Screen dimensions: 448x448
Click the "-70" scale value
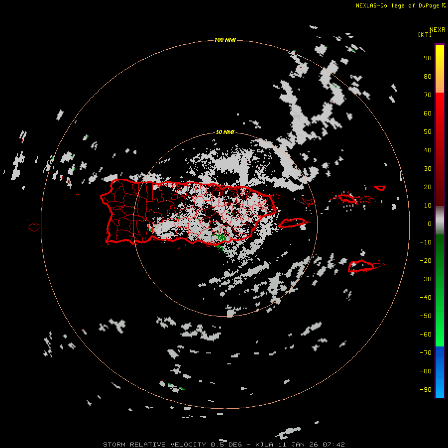coord(426,352)
